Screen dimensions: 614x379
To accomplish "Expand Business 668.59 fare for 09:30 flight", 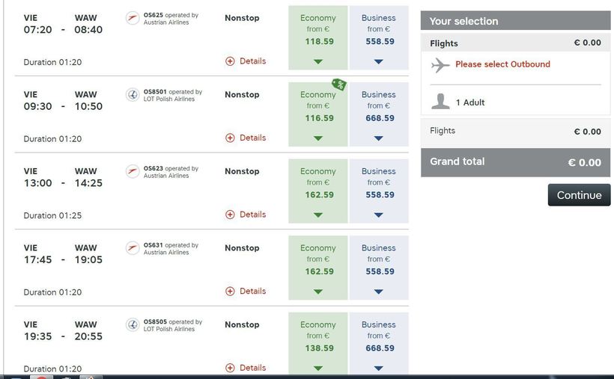I will point(378,138).
